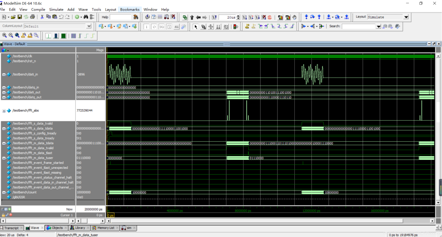Click the waveform horizontal scrollbar

tap(270, 221)
